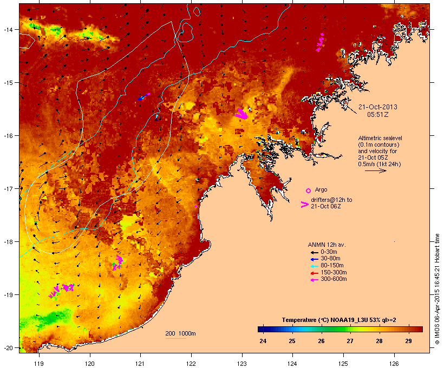The width and height of the screenshot is (444, 368).
Task: Click the magenta 300-600m legend arrow
Action: (314, 280)
